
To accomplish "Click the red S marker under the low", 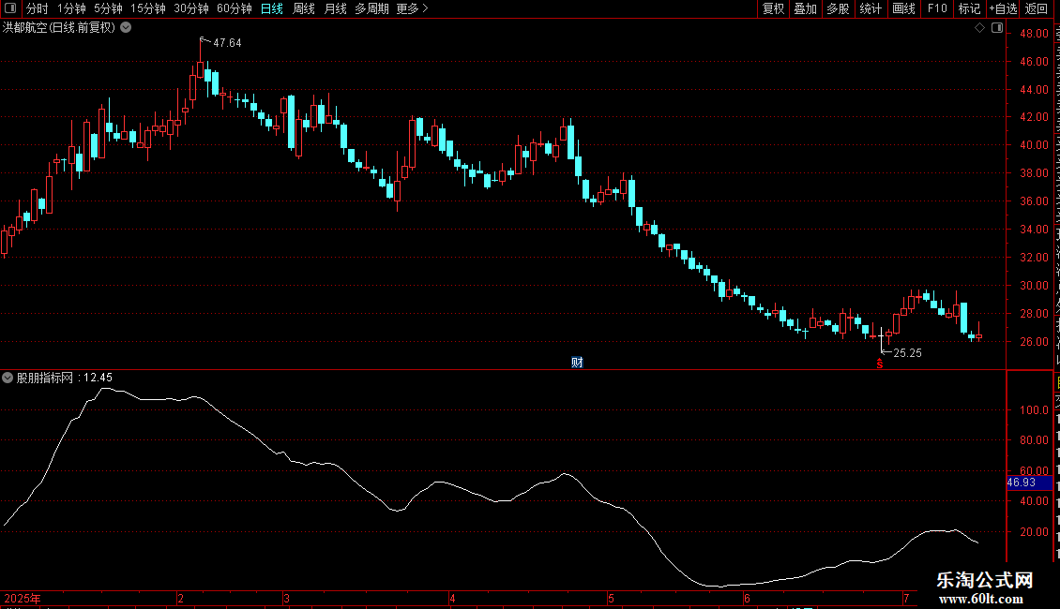I will (x=880, y=364).
